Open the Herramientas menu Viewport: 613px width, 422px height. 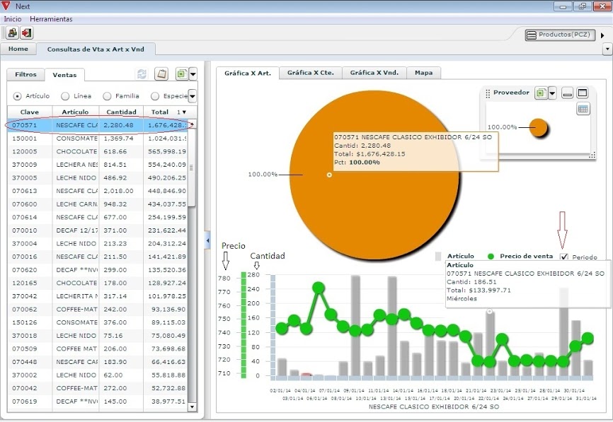tap(51, 19)
